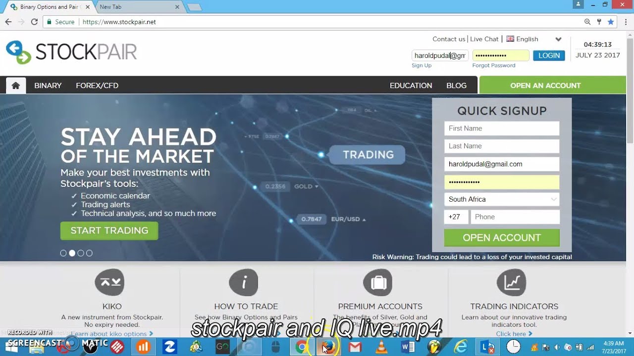Open the BINARY menu

[x=48, y=86]
